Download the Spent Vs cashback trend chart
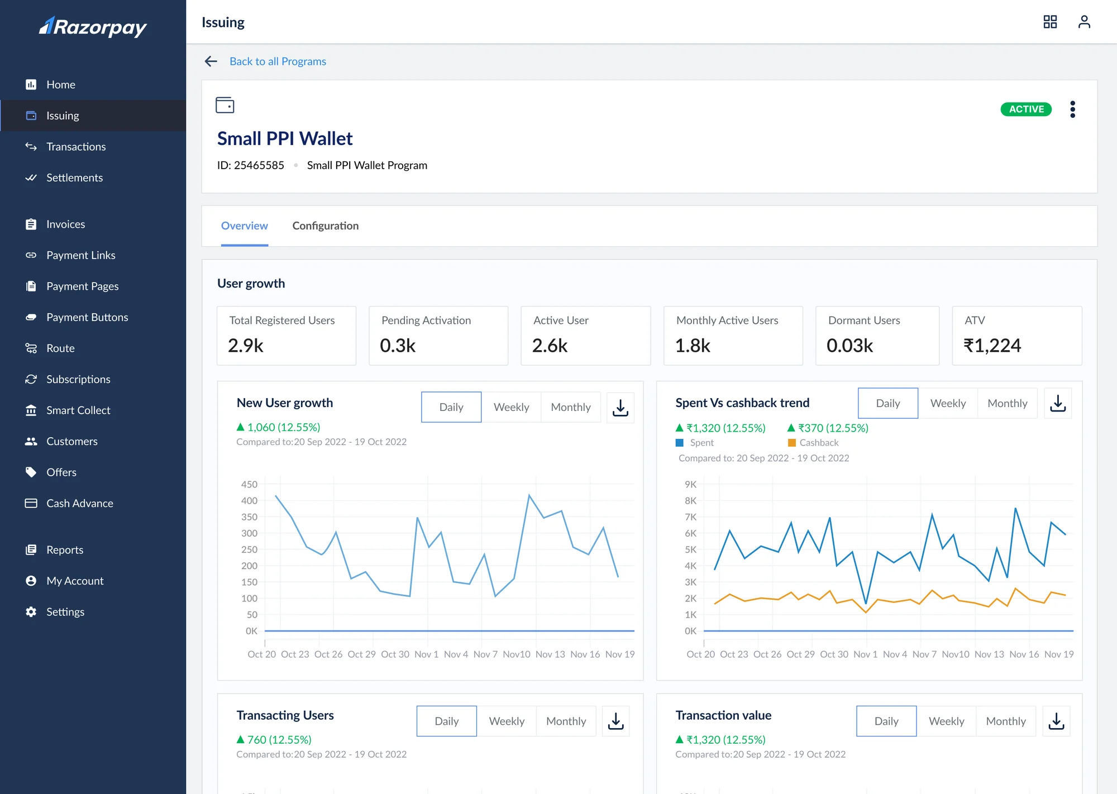 [x=1058, y=404]
